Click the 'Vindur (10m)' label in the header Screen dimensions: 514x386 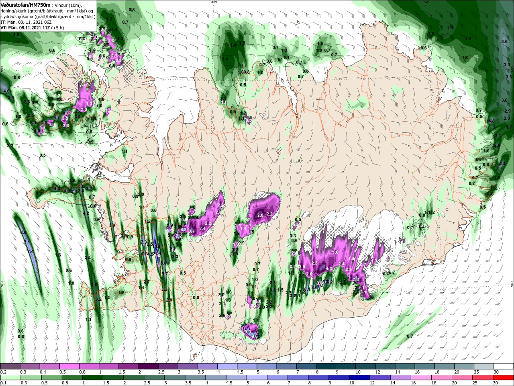pyautogui.click(x=68, y=5)
